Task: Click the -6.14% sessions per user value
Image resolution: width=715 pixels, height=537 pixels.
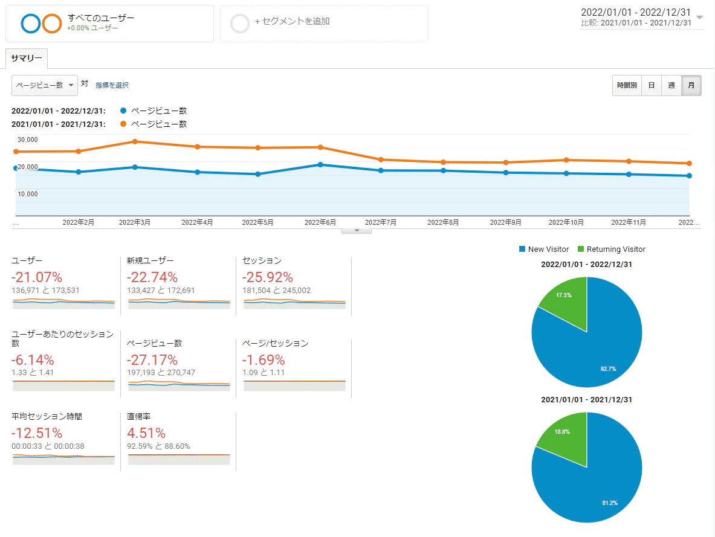Action: [x=33, y=359]
